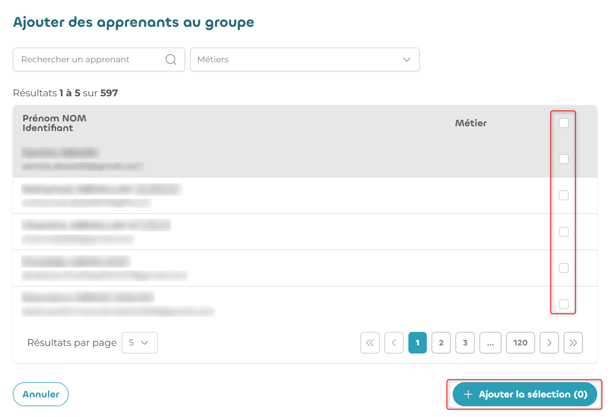
Task: Click the search magnifier icon
Action: (x=171, y=60)
